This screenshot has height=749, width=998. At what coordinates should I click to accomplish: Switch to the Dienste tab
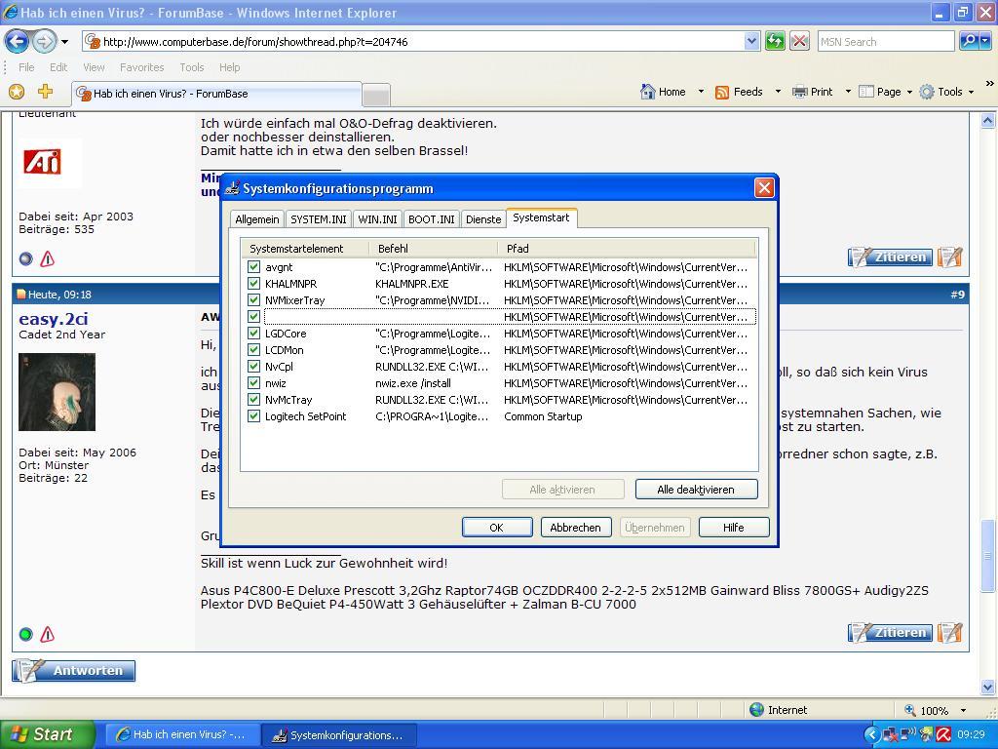pos(483,219)
